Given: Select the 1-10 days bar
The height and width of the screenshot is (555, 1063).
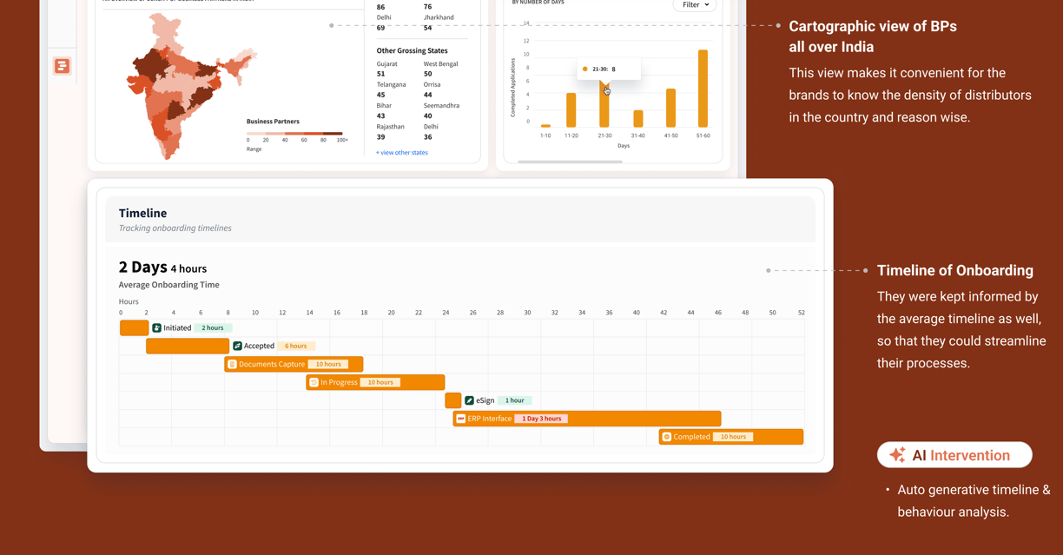Looking at the screenshot, I should pyautogui.click(x=545, y=126).
